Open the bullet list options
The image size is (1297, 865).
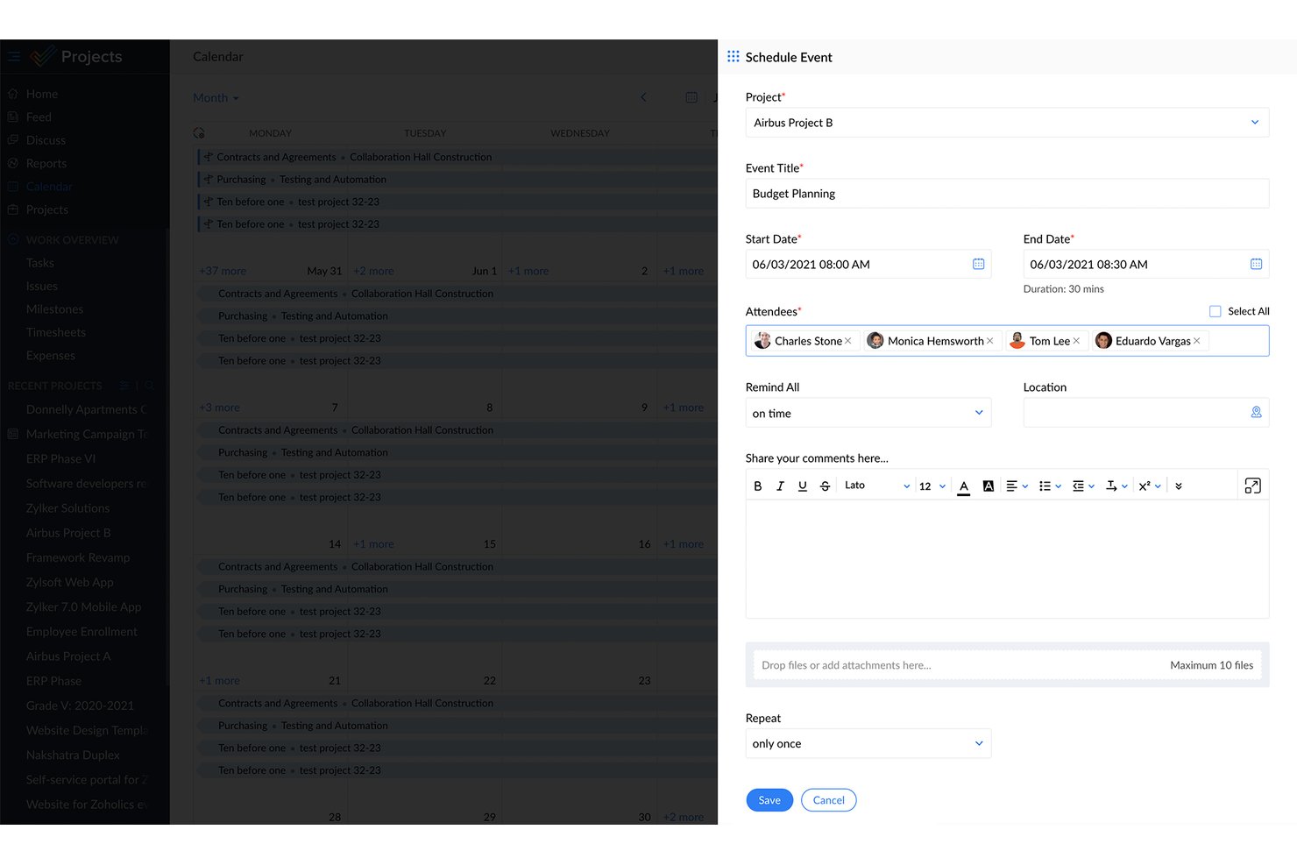tap(1050, 486)
